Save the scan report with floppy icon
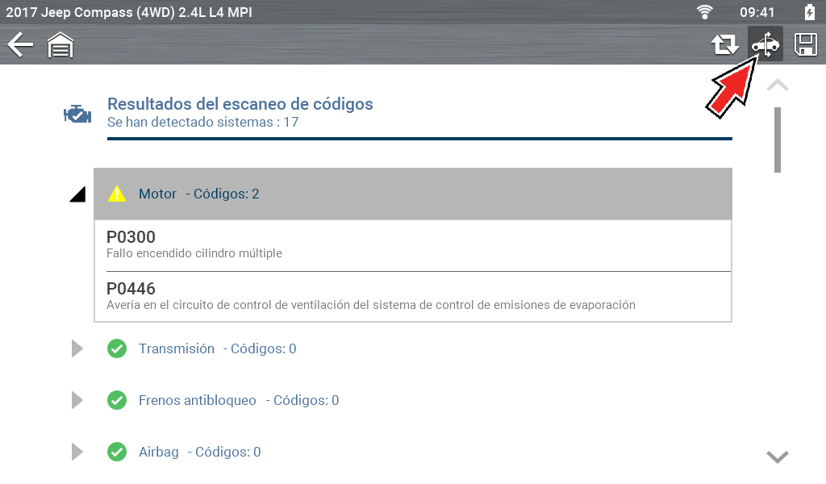This screenshot has height=484, width=826. (806, 45)
